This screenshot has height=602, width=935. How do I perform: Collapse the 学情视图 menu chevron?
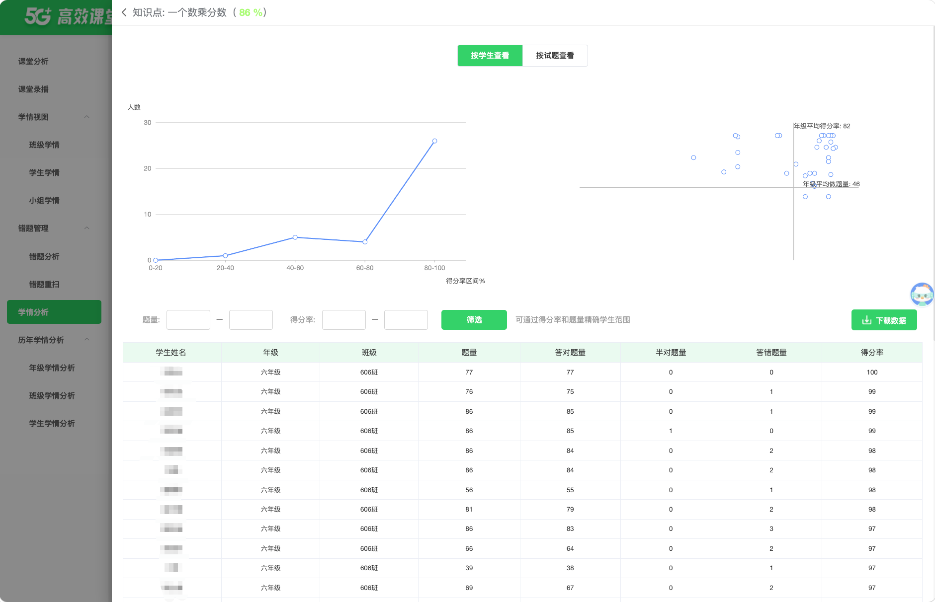click(87, 117)
